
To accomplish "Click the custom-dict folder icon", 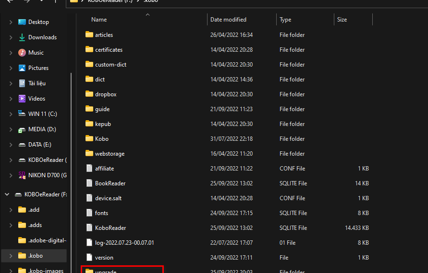I will (x=89, y=64).
